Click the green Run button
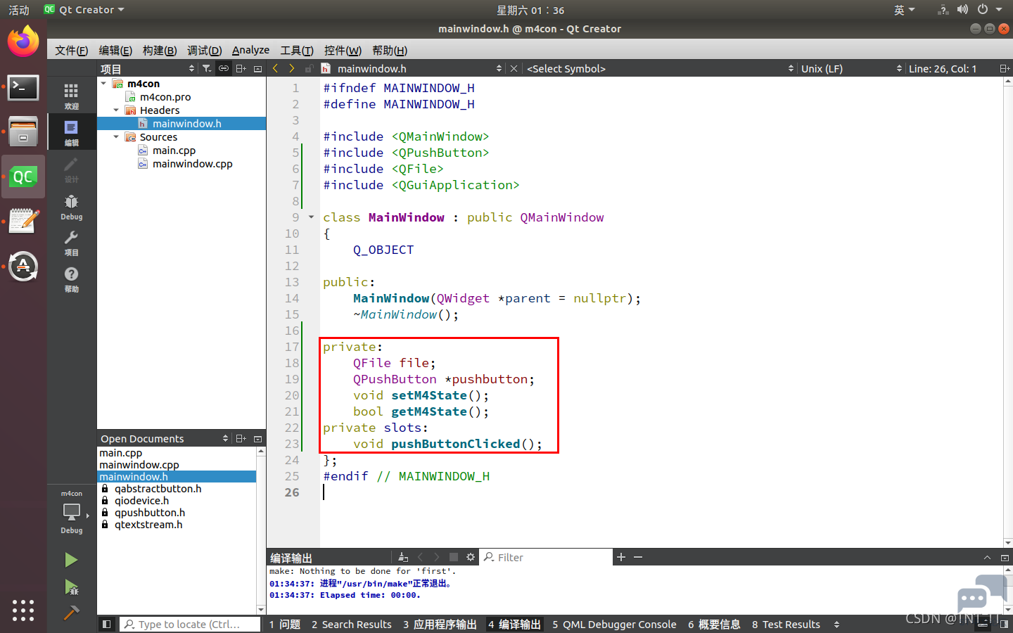 pos(71,560)
